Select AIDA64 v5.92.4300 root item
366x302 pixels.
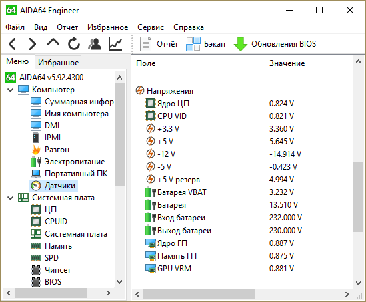[x=45, y=78]
